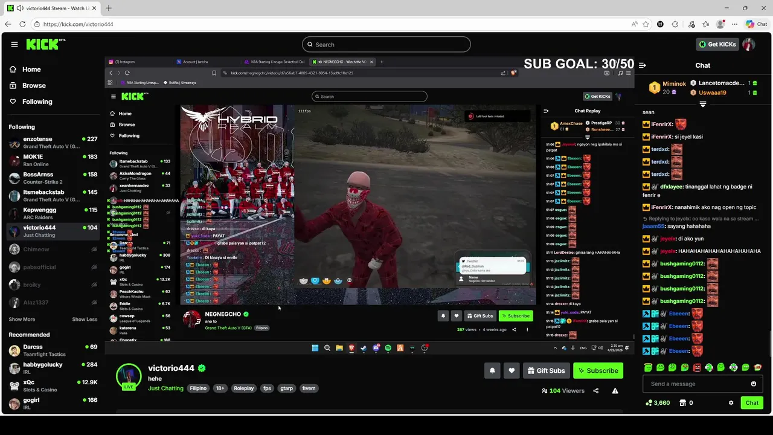Open browser profile icon
773x435 pixels.
click(720, 24)
